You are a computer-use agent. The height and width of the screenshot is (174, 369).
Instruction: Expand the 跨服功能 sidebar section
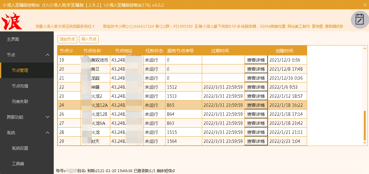click(47, 117)
